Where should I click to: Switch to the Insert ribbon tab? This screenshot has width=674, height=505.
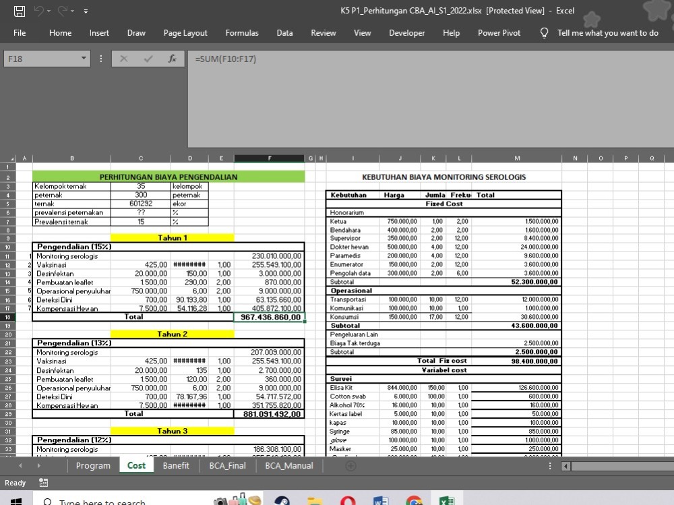click(99, 33)
